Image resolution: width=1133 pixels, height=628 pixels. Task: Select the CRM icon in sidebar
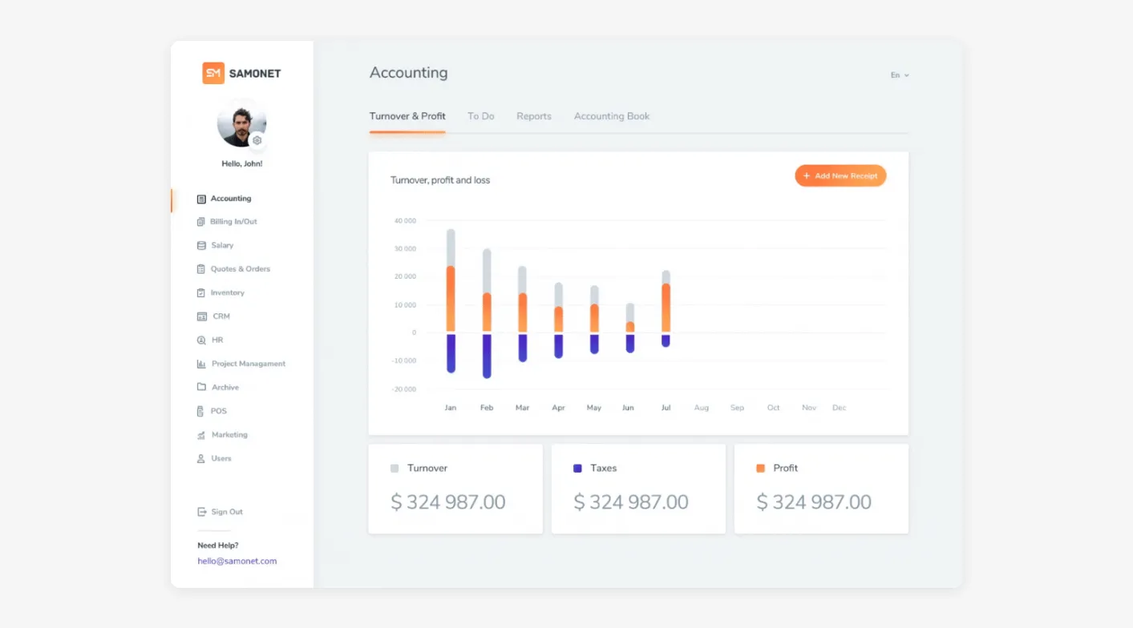click(201, 317)
